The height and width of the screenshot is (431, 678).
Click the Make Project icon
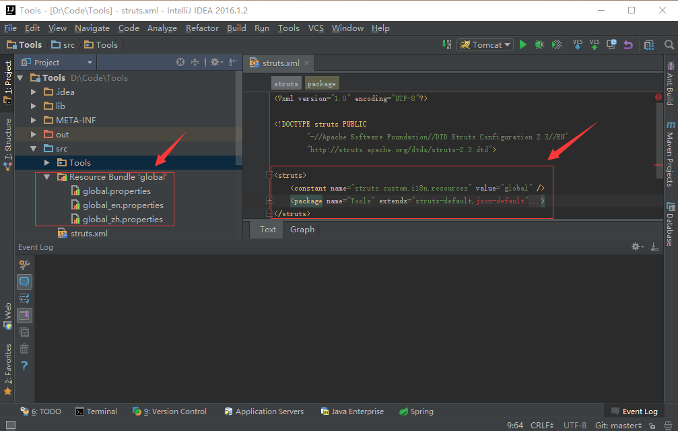446,44
